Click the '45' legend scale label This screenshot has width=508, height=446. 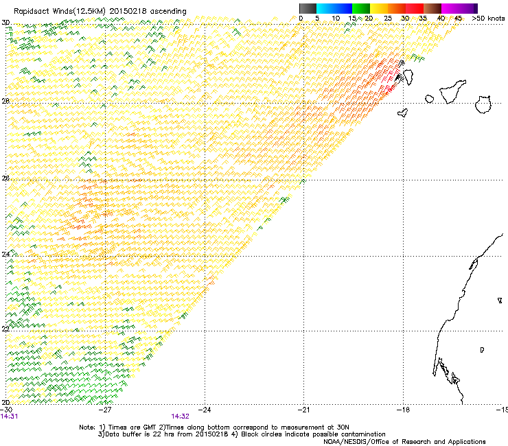[458, 18]
